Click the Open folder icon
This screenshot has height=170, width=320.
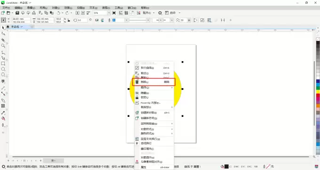tap(8, 13)
